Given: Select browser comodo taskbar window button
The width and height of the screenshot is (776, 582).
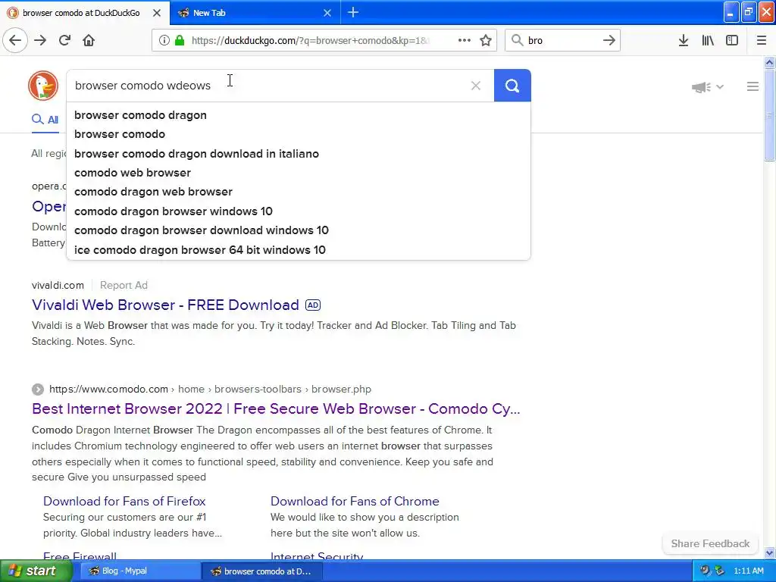Looking at the screenshot, I should pyautogui.click(x=262, y=571).
